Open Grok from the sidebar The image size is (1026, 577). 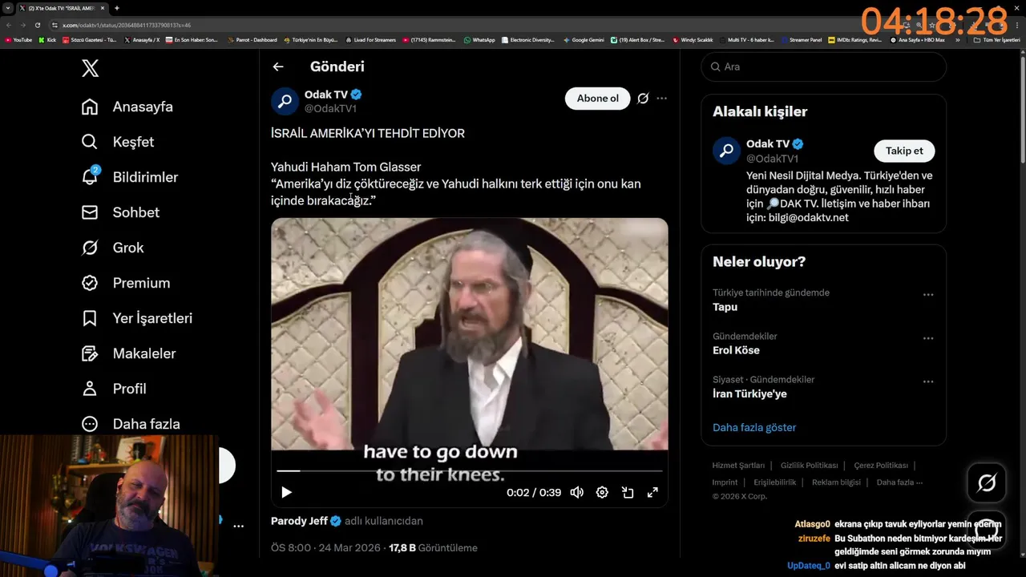pyautogui.click(x=113, y=248)
